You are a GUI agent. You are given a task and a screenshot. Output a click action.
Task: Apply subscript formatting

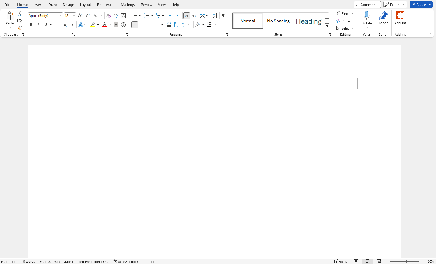coord(65,25)
